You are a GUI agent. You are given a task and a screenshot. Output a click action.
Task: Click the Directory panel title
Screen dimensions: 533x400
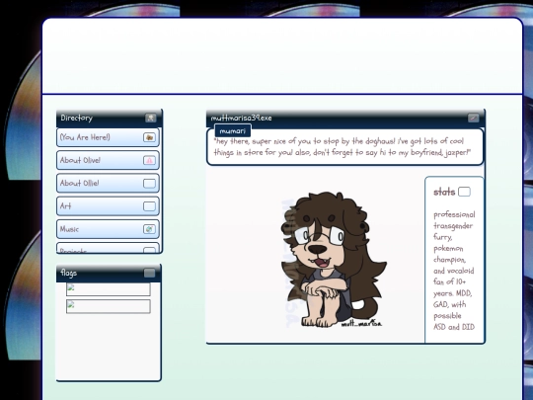[76, 119]
